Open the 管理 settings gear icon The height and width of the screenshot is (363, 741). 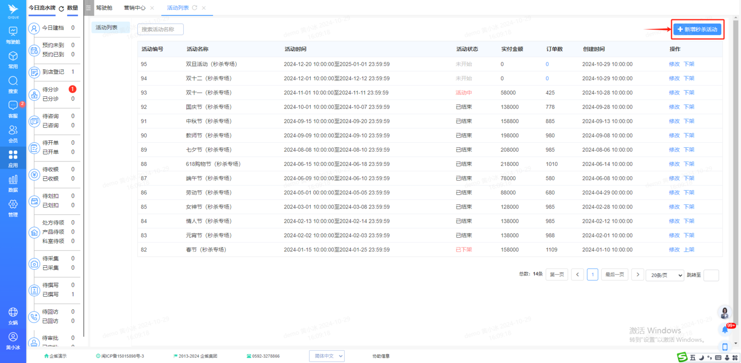13,207
